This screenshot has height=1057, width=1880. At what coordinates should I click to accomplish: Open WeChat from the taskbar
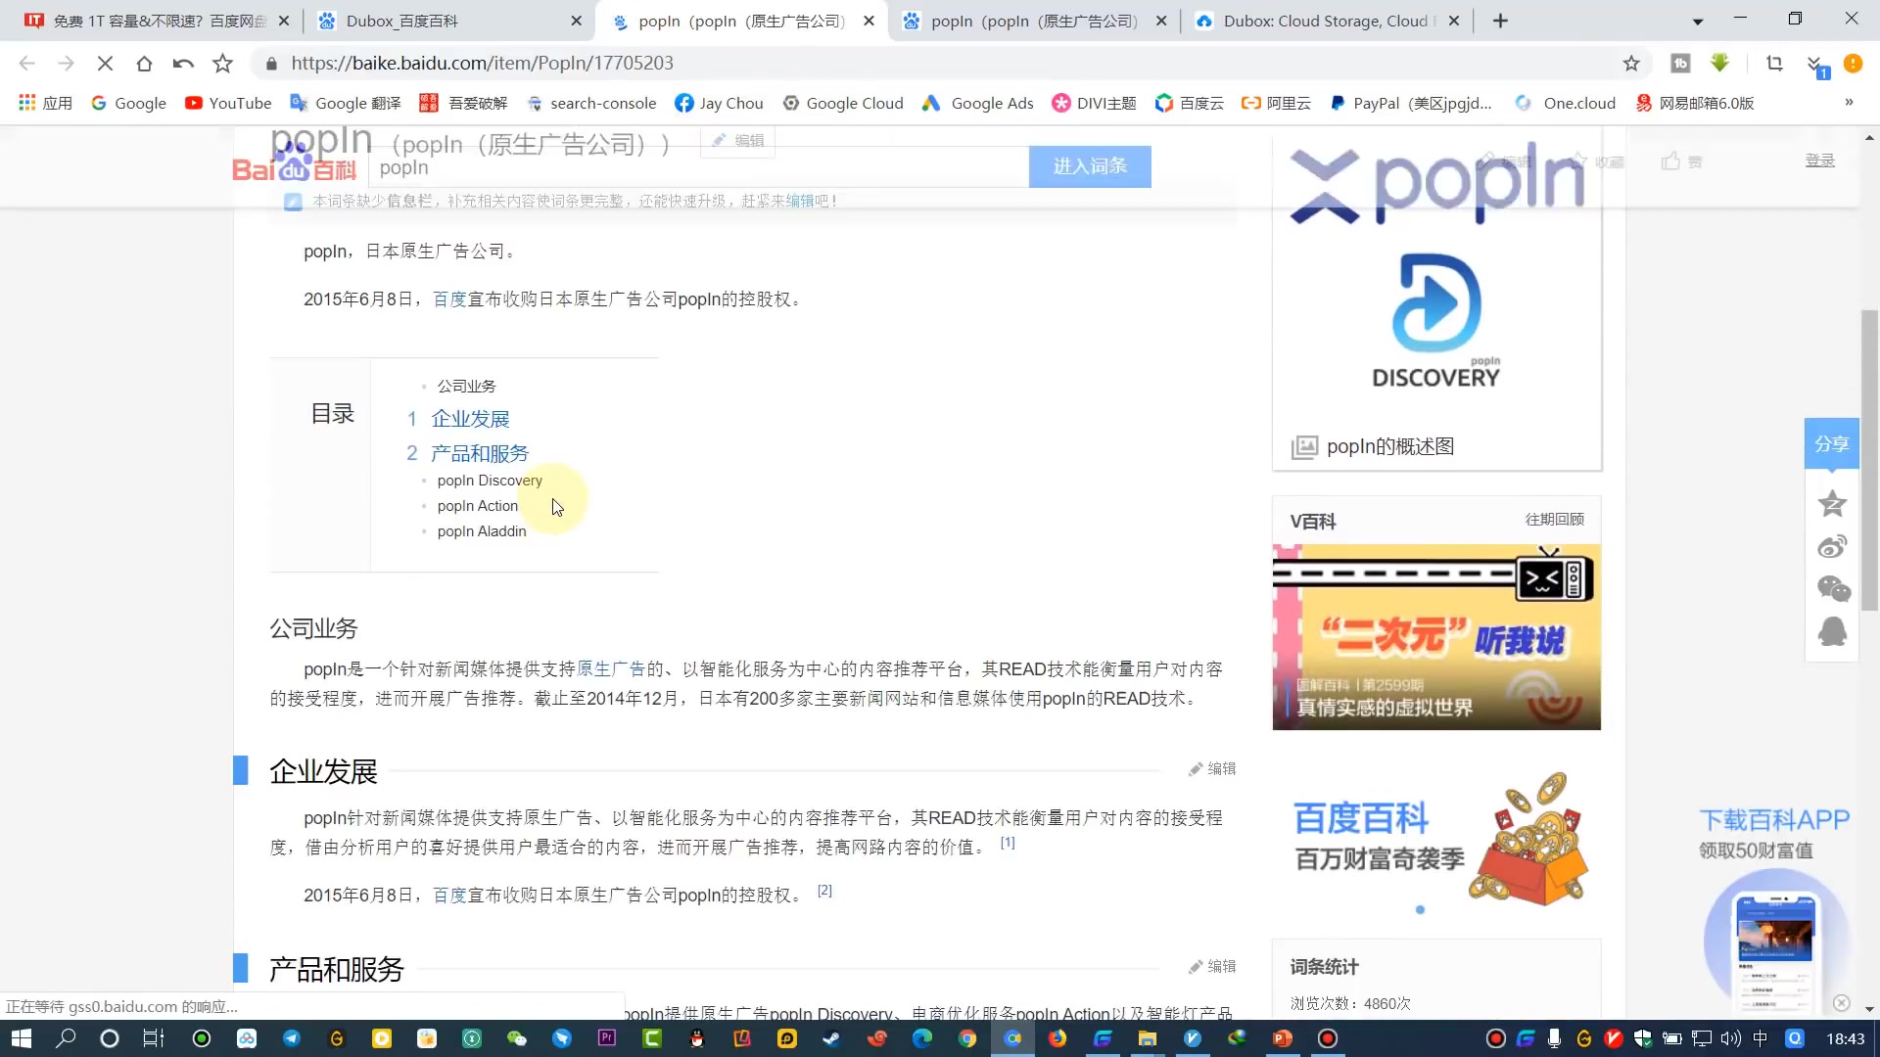tap(516, 1038)
